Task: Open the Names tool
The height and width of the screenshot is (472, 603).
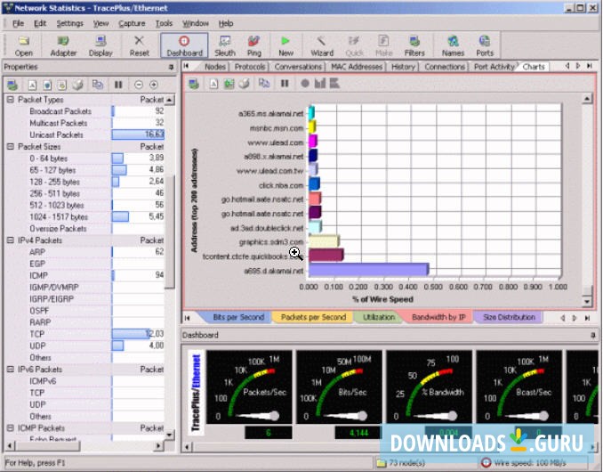Action: pyautogui.click(x=453, y=45)
